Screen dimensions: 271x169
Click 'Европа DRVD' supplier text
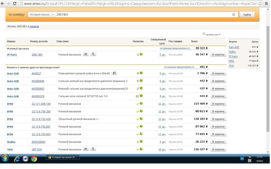[176, 134]
